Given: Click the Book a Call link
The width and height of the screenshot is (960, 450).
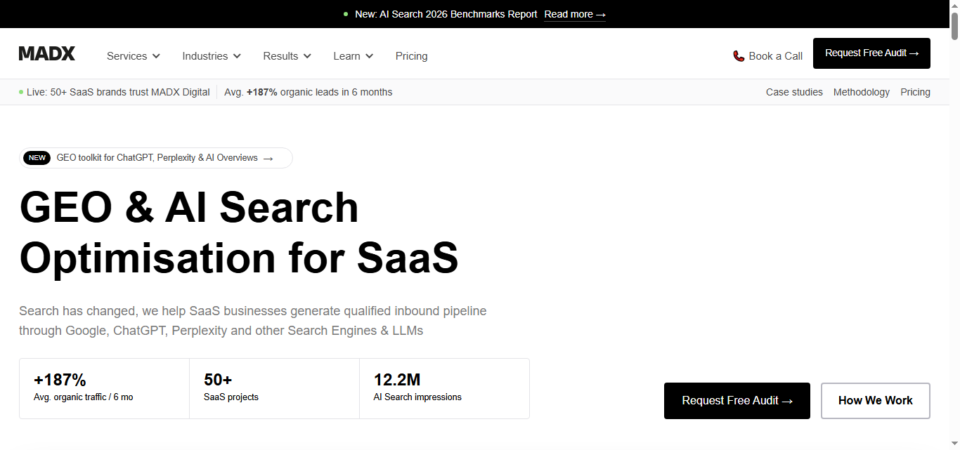Looking at the screenshot, I should click(767, 56).
